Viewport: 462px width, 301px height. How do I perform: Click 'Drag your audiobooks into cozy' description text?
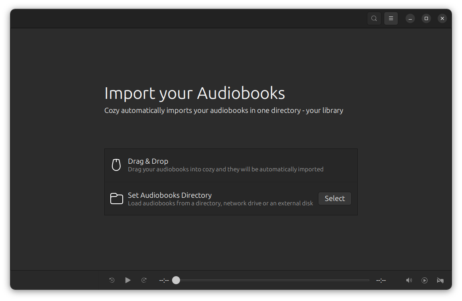pyautogui.click(x=226, y=169)
